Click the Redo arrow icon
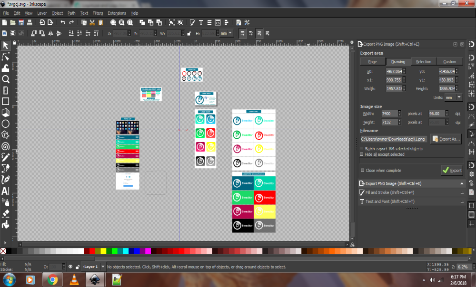Viewport: 476px width, 287px height. 71,22
